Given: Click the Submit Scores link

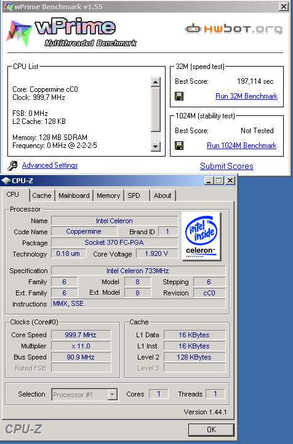Looking at the screenshot, I should pos(227,166).
